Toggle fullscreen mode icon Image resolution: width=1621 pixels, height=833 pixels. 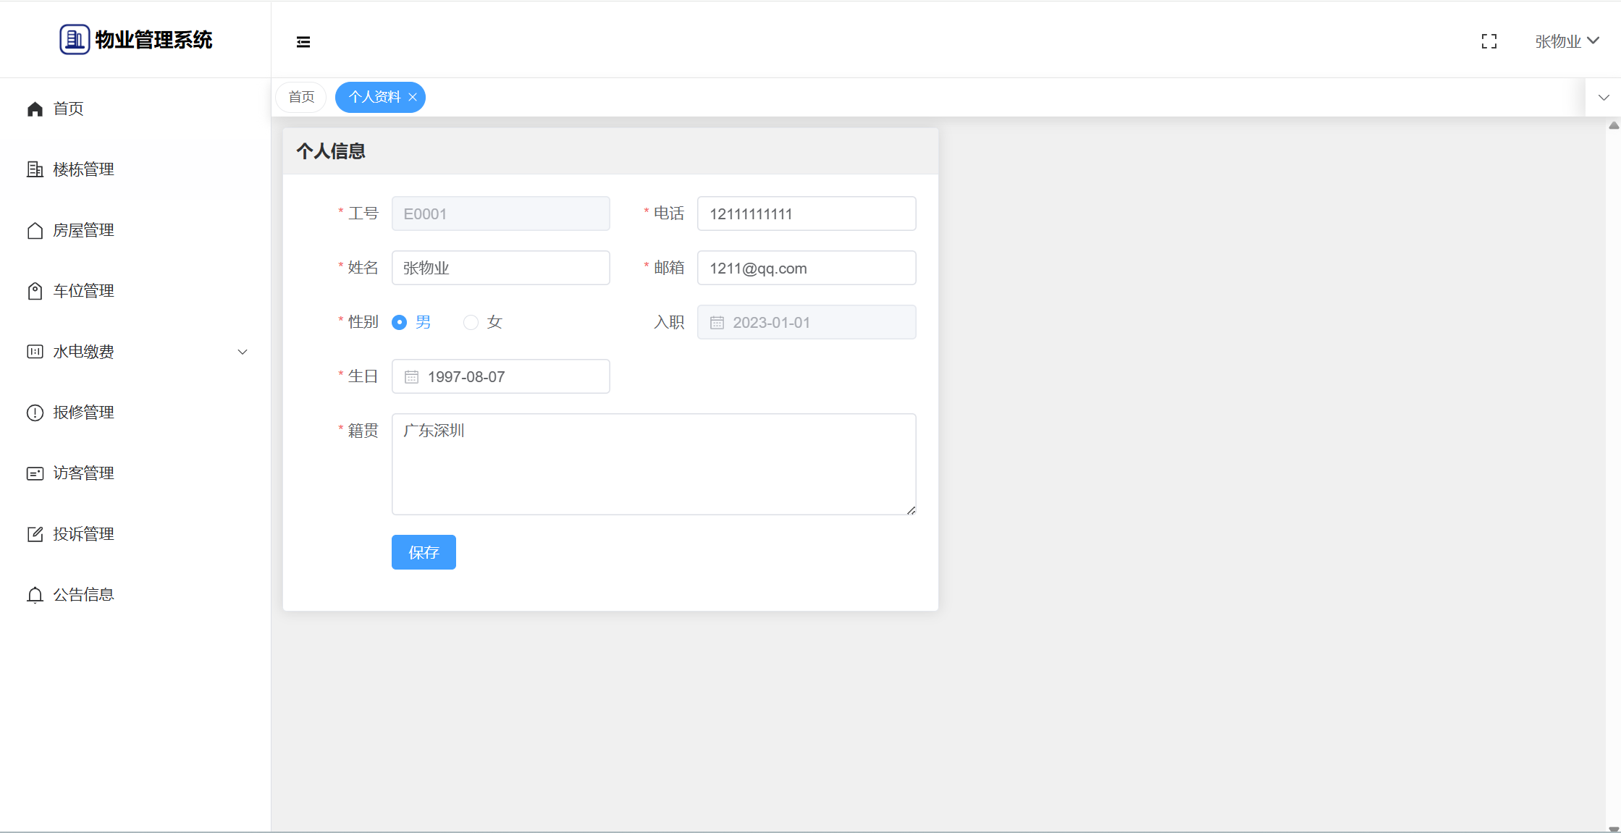[x=1489, y=42]
